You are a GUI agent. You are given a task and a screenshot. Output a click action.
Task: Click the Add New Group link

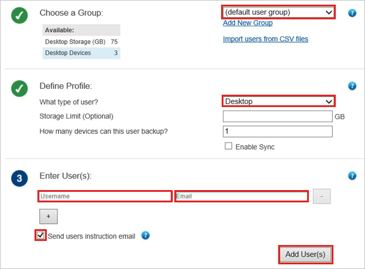point(247,23)
